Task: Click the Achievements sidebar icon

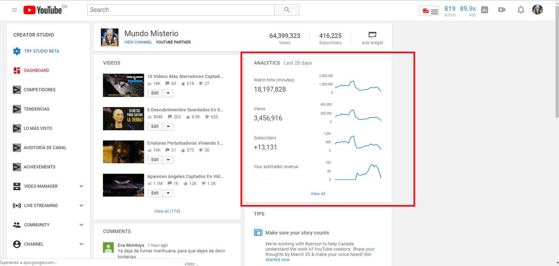Action: 17,167
